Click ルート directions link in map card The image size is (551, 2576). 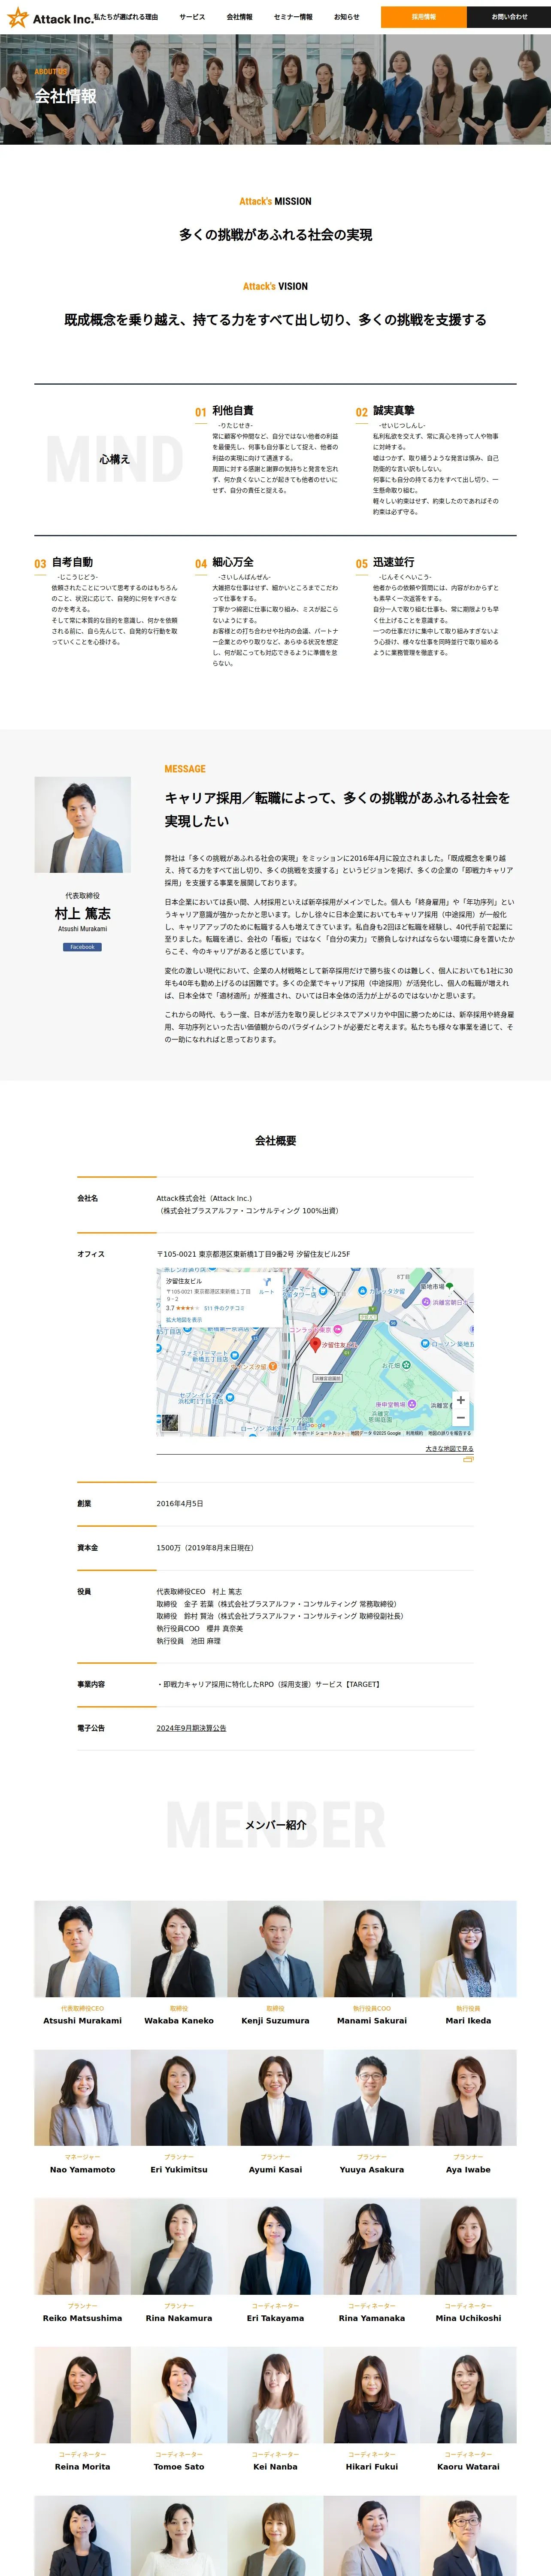[267, 1292]
